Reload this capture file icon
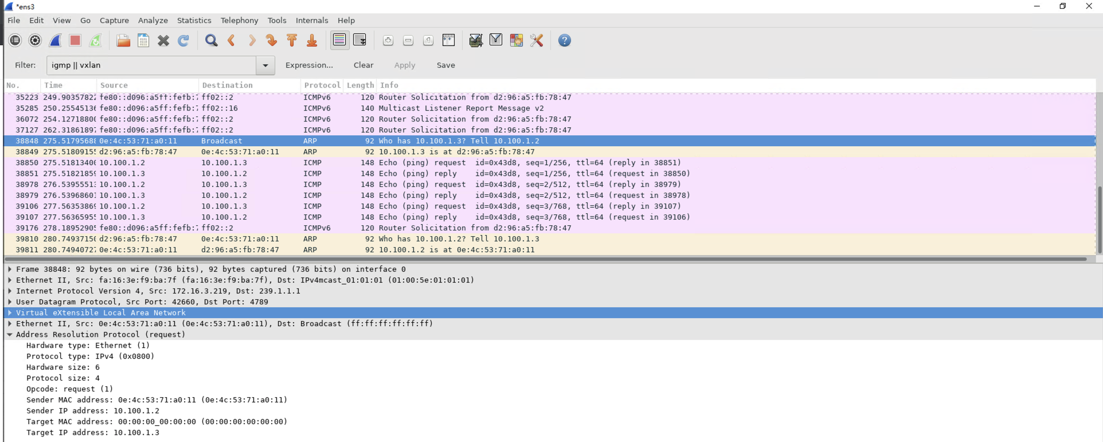This screenshot has height=442, width=1103. tap(183, 40)
